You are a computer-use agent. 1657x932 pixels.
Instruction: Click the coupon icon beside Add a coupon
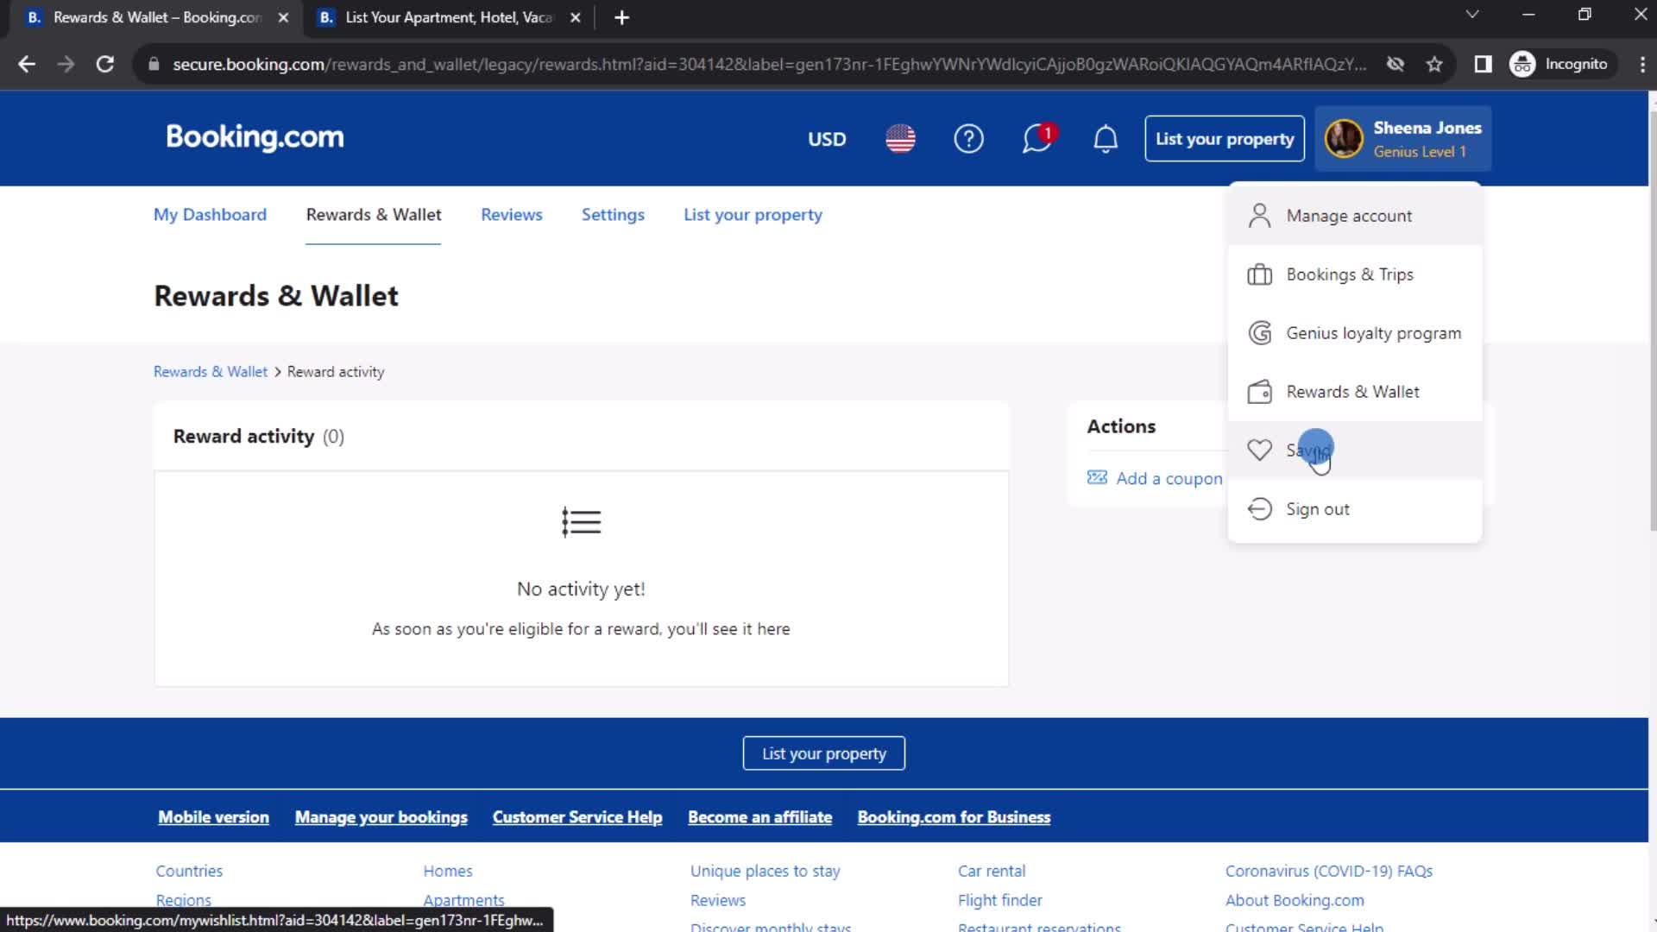tap(1097, 478)
